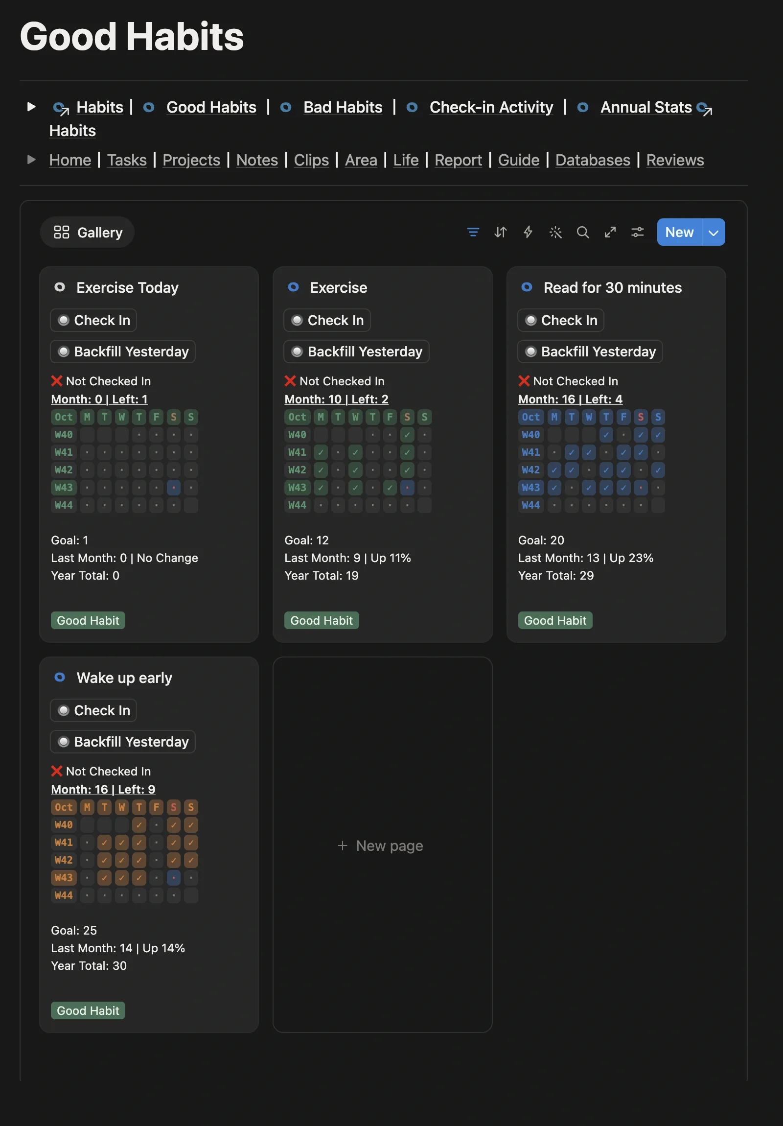Image resolution: width=783 pixels, height=1126 pixels.
Task: Backfill Yesterday on Read for 30 minutes
Action: (590, 352)
